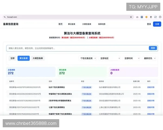
Task: Click the blue 注册 register button
Action: click(157, 24)
